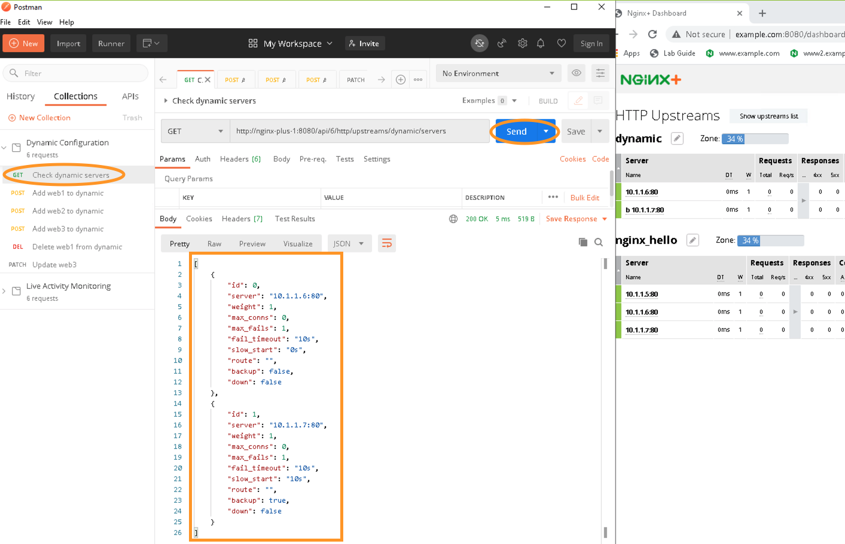Click the sync status icon in Postman header
This screenshot has height=544, width=845.
pos(479,43)
